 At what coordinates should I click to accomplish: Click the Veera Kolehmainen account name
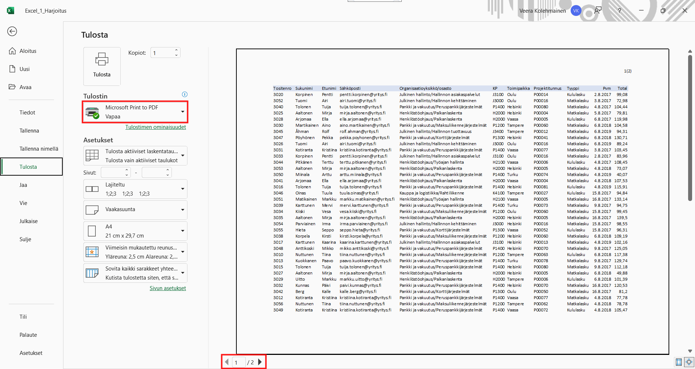(542, 11)
